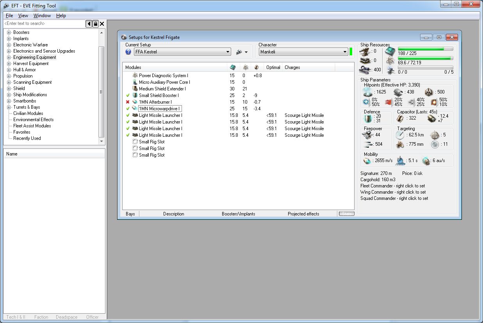Click the Medium Shield Extender I module icon
Image resolution: width=483 pixels, height=323 pixels.
pos(135,89)
